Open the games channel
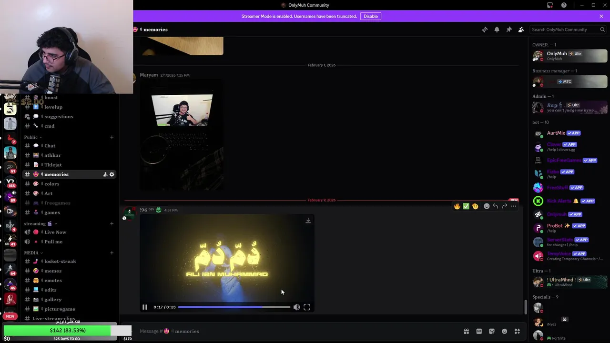The image size is (610, 343). (x=69, y=212)
